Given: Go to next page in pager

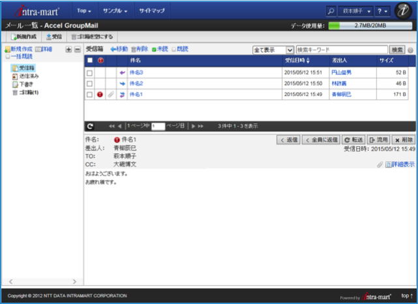Looking at the screenshot, I should (193, 126).
